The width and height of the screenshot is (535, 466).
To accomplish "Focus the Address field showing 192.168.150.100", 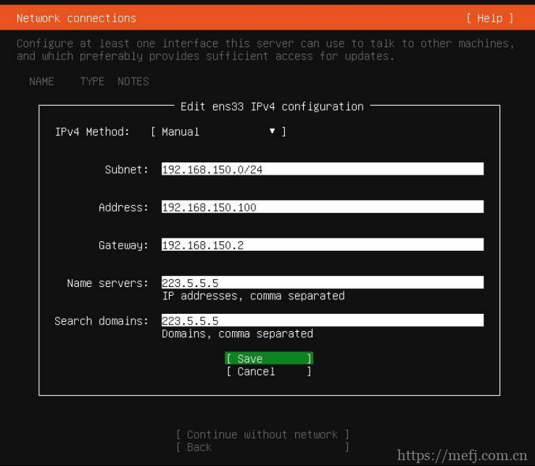I will click(x=322, y=207).
